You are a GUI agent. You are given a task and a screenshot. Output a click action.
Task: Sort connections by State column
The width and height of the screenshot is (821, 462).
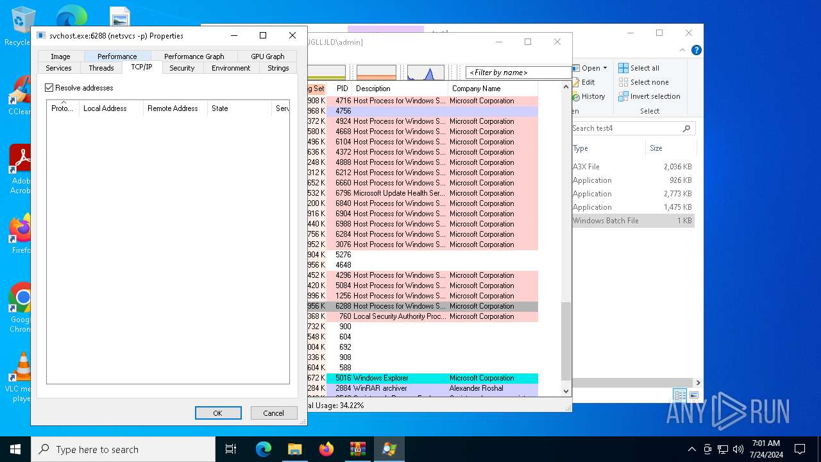pos(239,108)
